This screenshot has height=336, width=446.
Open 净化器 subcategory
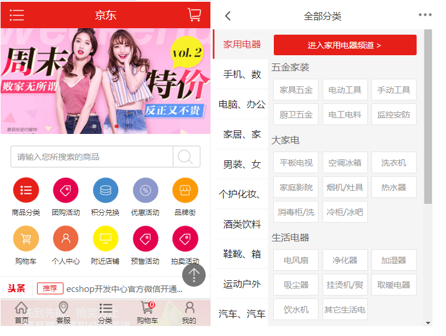(x=345, y=260)
